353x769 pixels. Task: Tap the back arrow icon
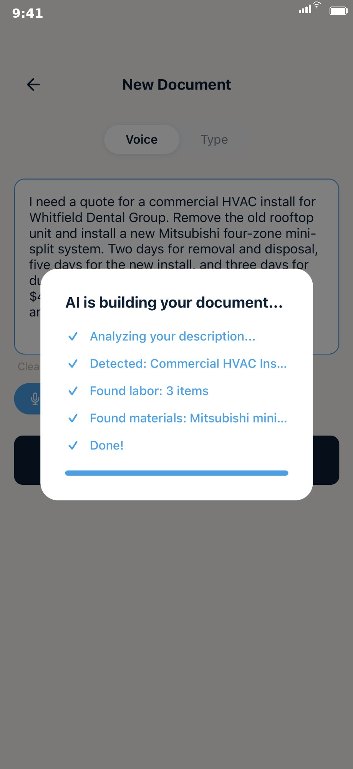[x=33, y=85]
